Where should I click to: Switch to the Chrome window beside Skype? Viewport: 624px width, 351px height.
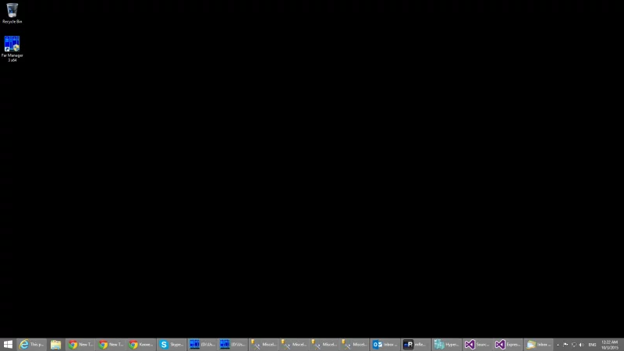141,345
